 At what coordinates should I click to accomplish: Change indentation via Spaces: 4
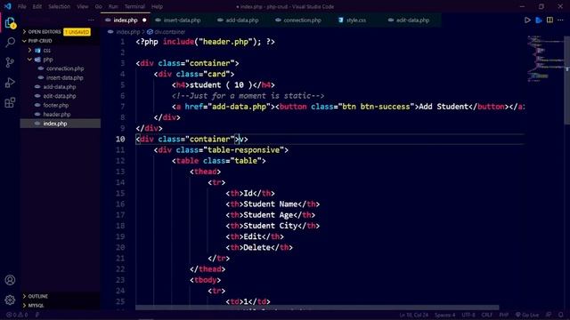(444, 315)
